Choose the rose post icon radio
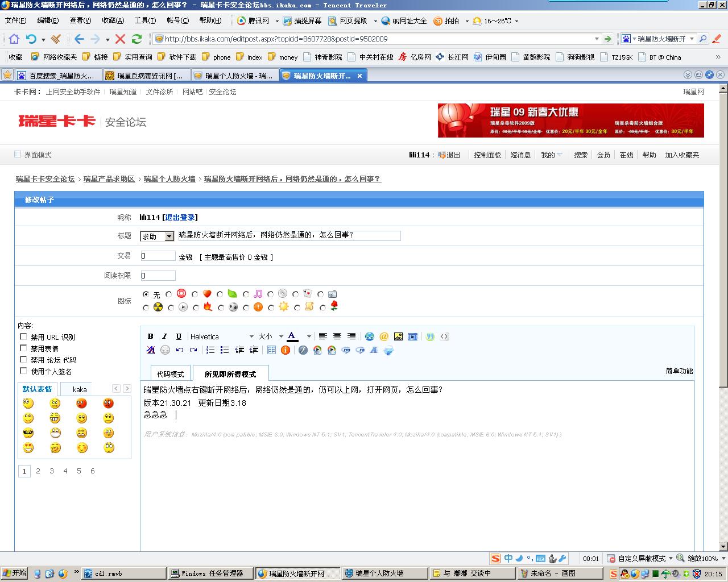Viewport: 728px width, 582px height. 323,307
